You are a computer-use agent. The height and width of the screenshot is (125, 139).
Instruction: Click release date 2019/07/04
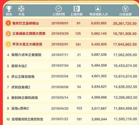point(60,66)
